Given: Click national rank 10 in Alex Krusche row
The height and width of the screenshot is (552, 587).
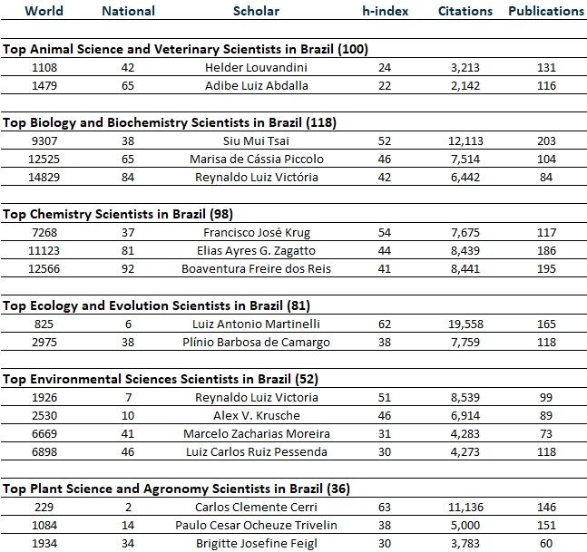Looking at the screenshot, I should point(128,415).
